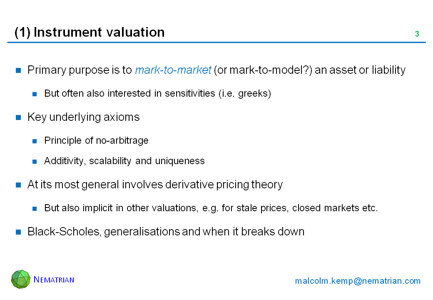
Task: Click the sub-bullet marker beside sensitivities line
Action: tap(35, 94)
